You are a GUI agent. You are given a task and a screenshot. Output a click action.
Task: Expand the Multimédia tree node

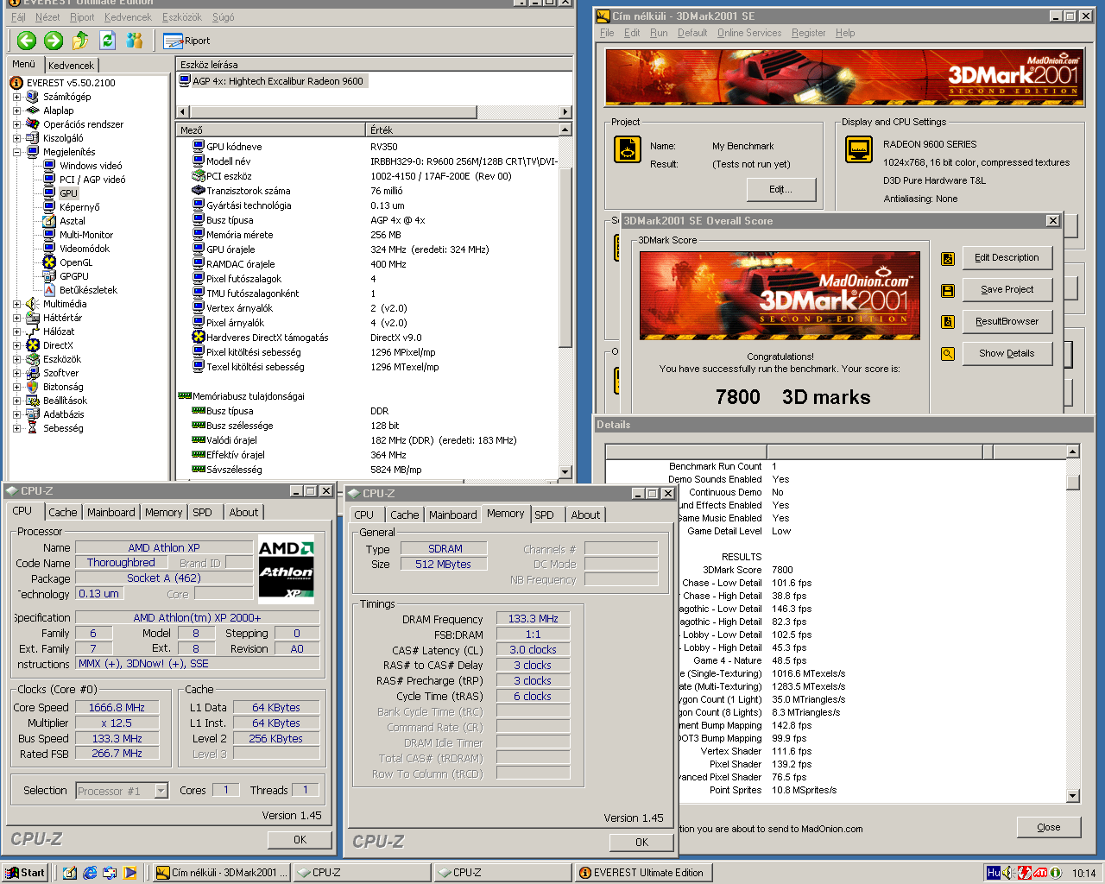pyautogui.click(x=16, y=304)
